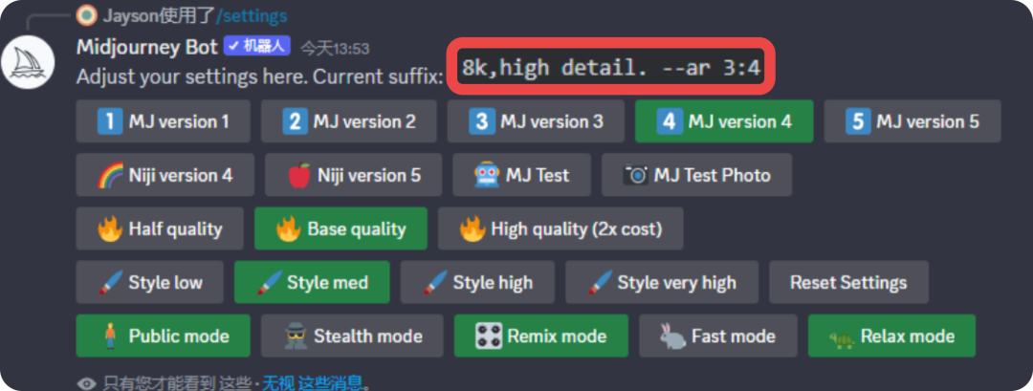The width and height of the screenshot is (1033, 391).
Task: Choose Niji version 5 model
Action: tap(353, 175)
